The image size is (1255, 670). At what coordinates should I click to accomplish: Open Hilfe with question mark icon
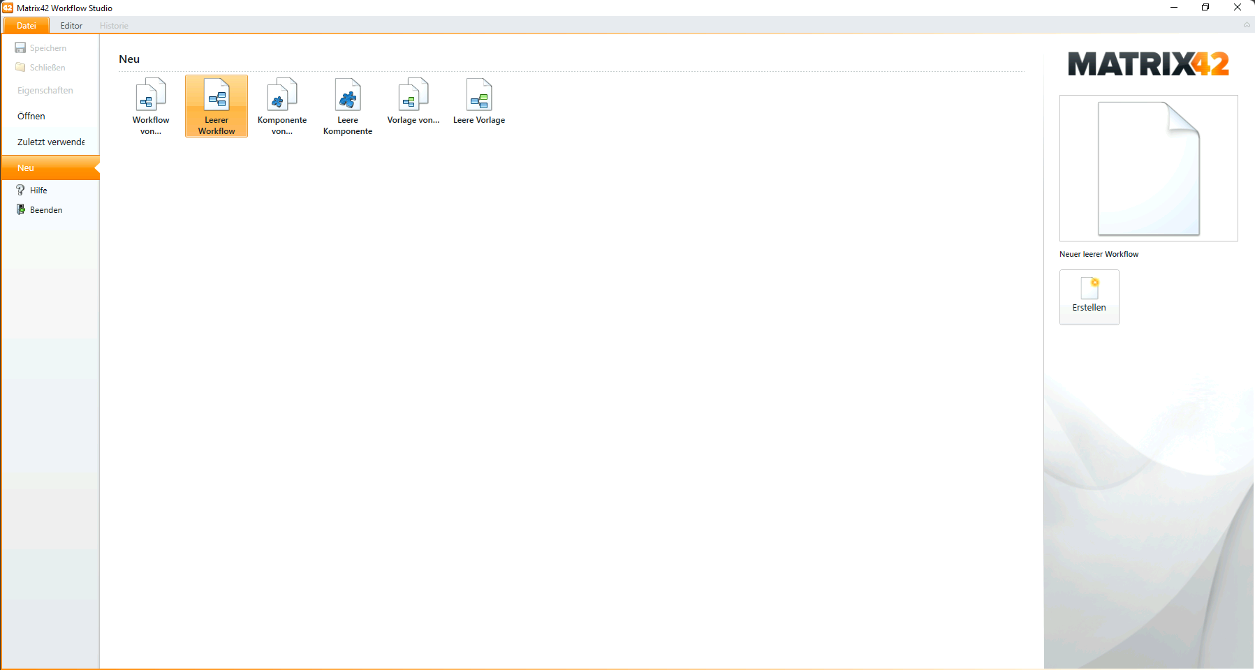click(38, 191)
